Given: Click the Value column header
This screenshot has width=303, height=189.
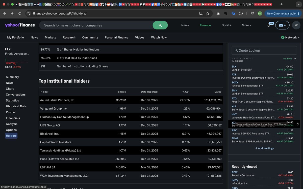Looking at the screenshot, I should pos(218,92).
